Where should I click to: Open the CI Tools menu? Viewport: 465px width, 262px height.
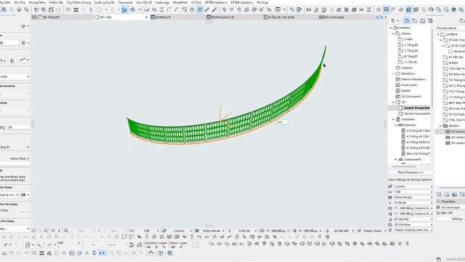pyautogui.click(x=196, y=2)
